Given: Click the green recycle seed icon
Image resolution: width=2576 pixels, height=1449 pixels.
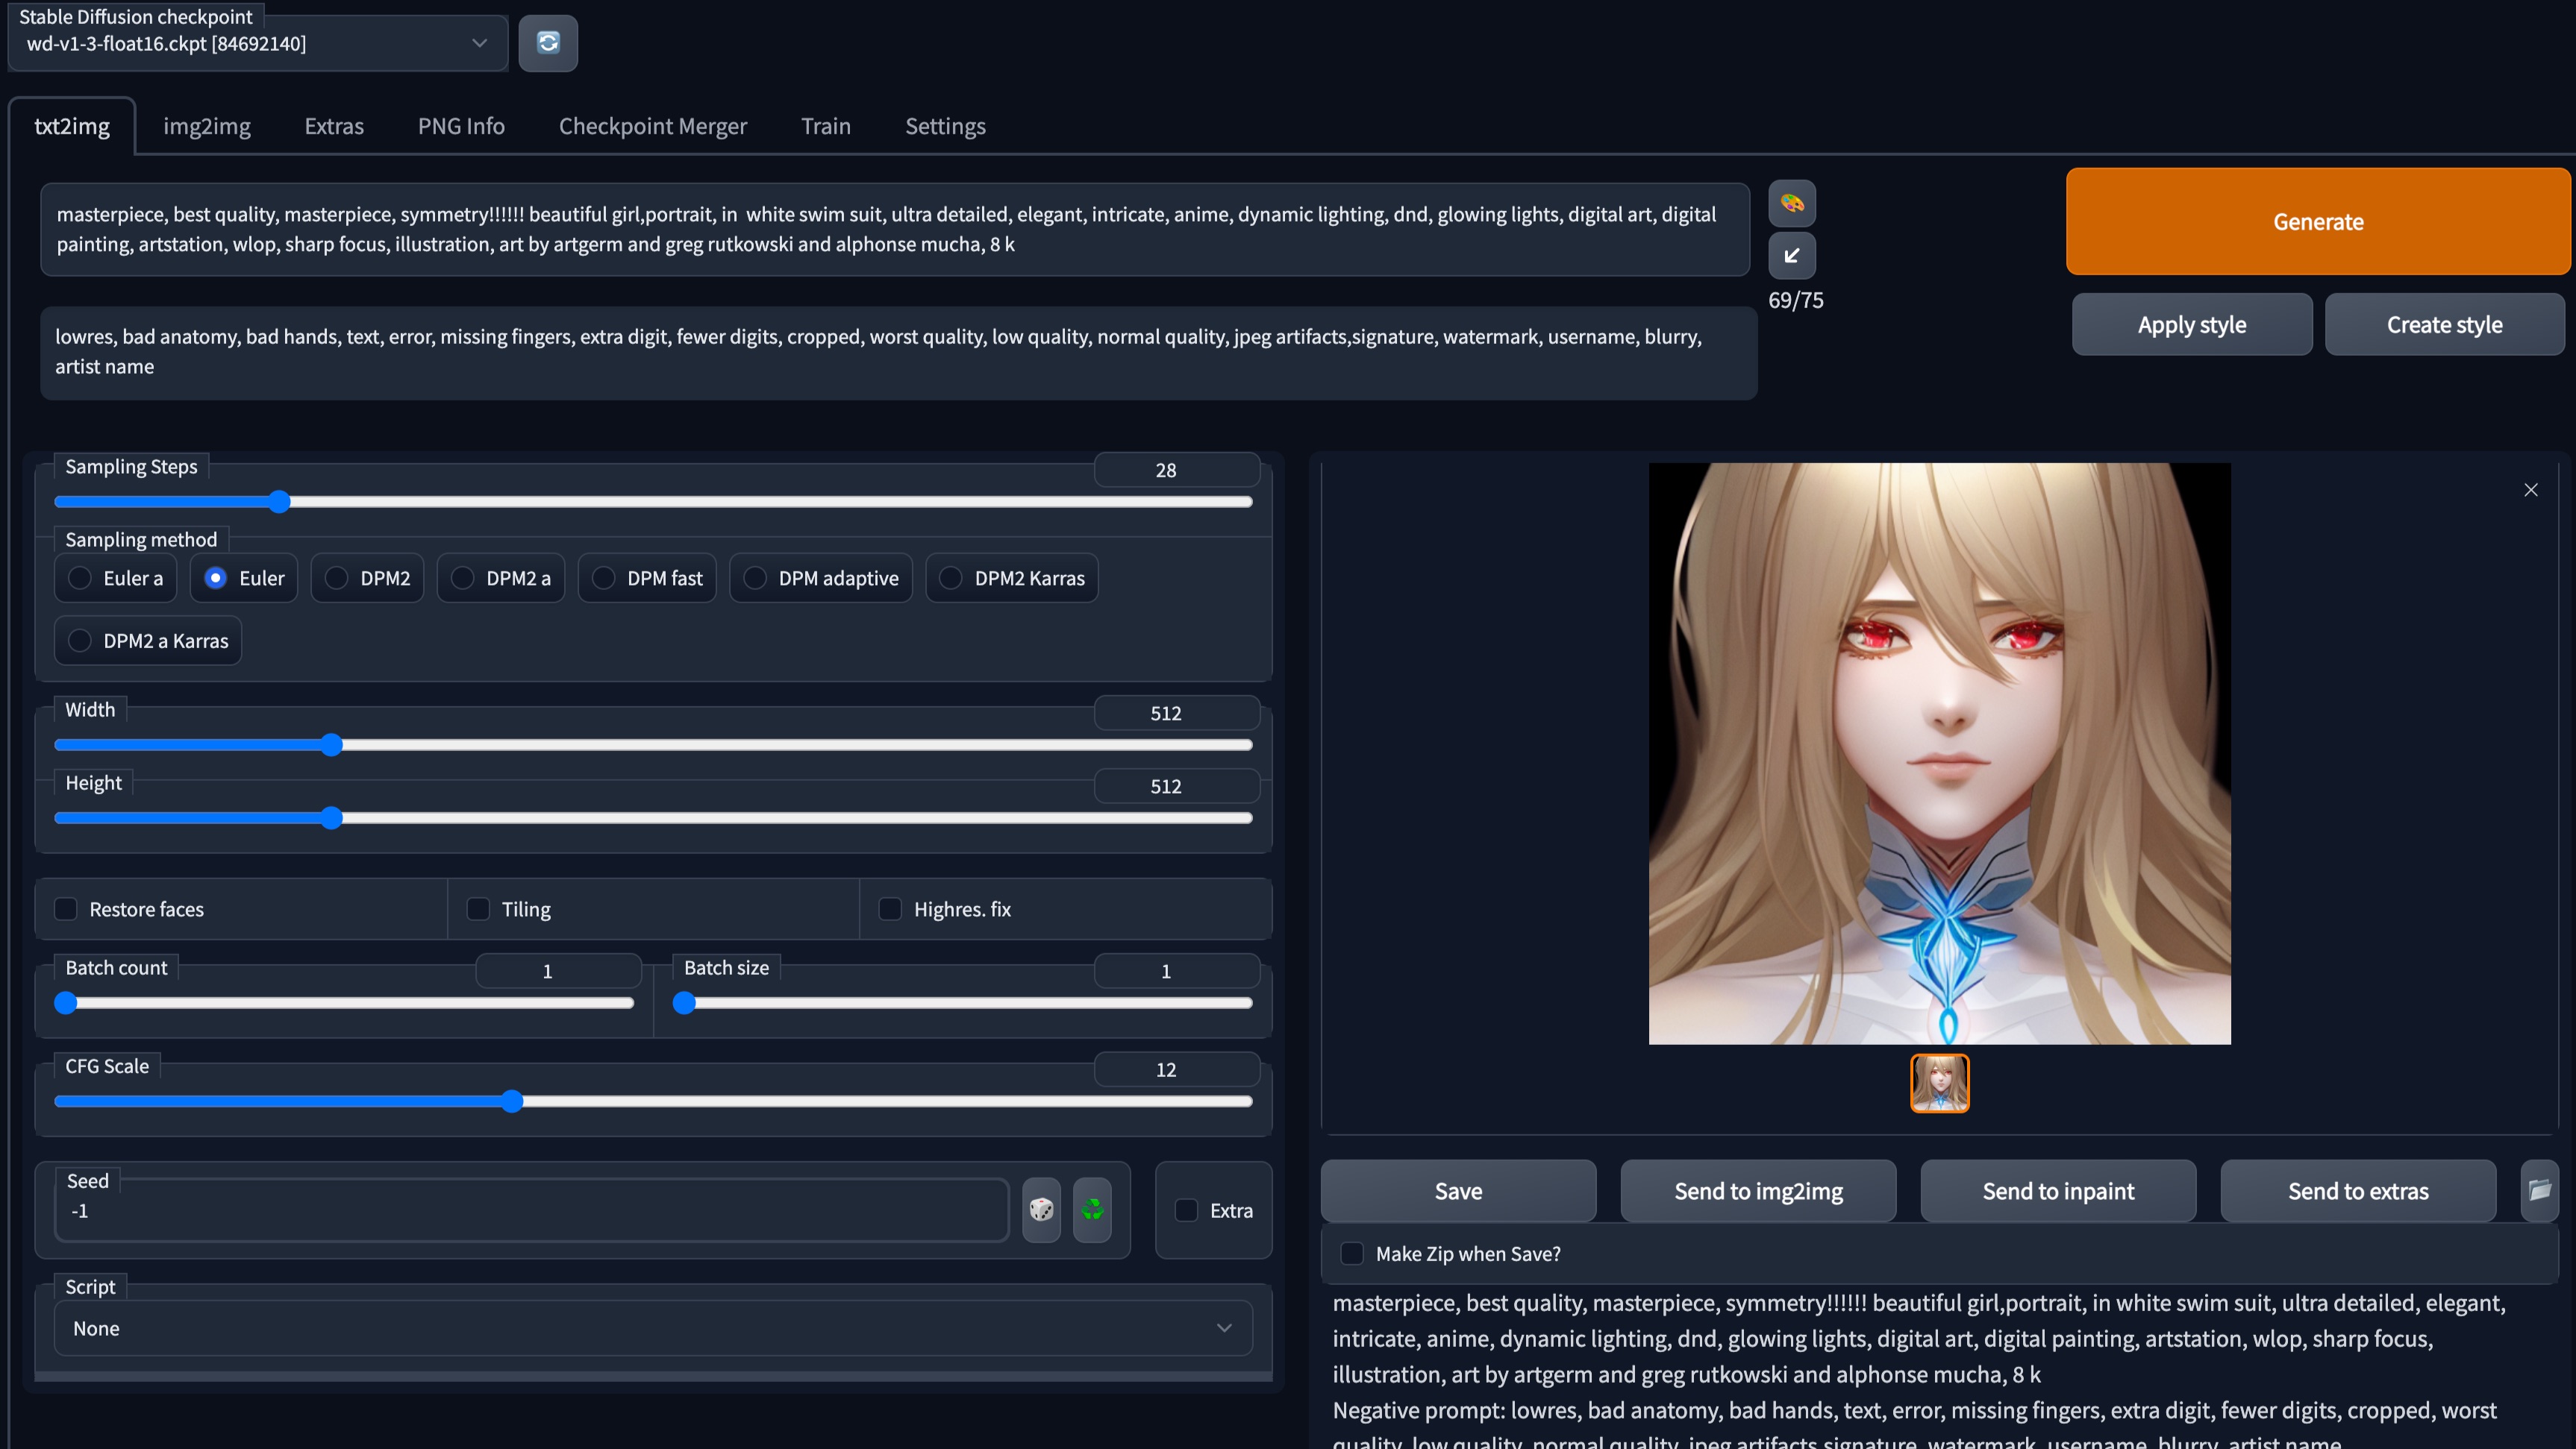Looking at the screenshot, I should coord(1092,1210).
